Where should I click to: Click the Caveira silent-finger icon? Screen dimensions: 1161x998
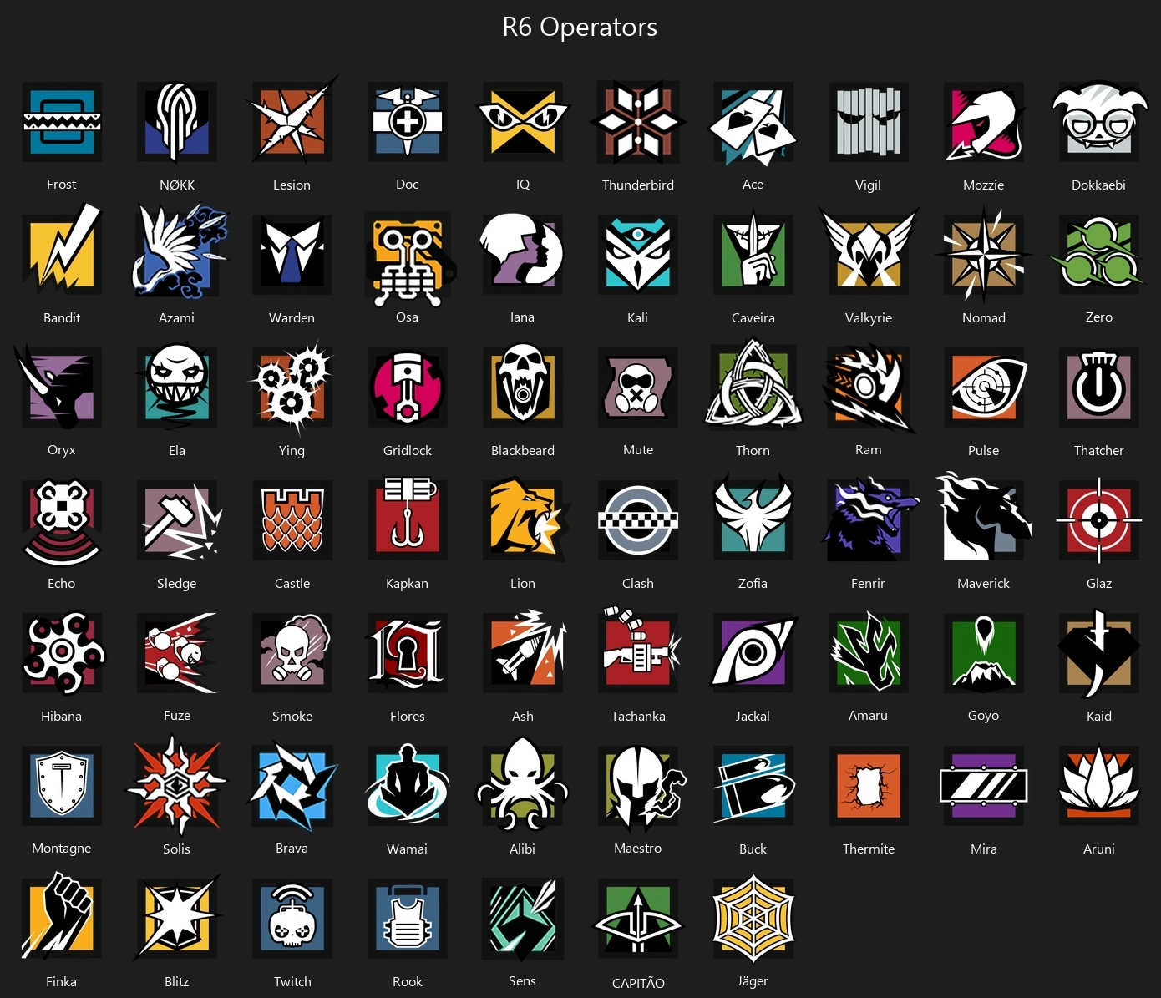coord(753,254)
